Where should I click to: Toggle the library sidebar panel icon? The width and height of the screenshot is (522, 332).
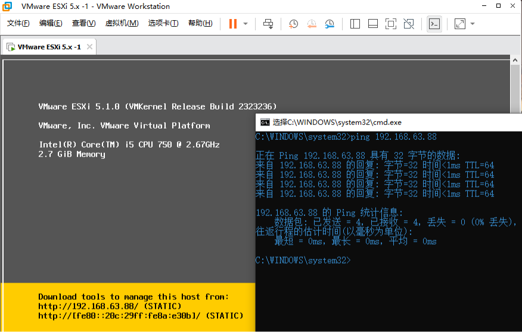[x=355, y=24]
